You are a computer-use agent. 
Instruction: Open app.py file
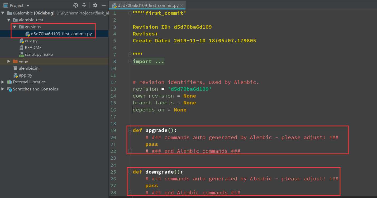26,75
